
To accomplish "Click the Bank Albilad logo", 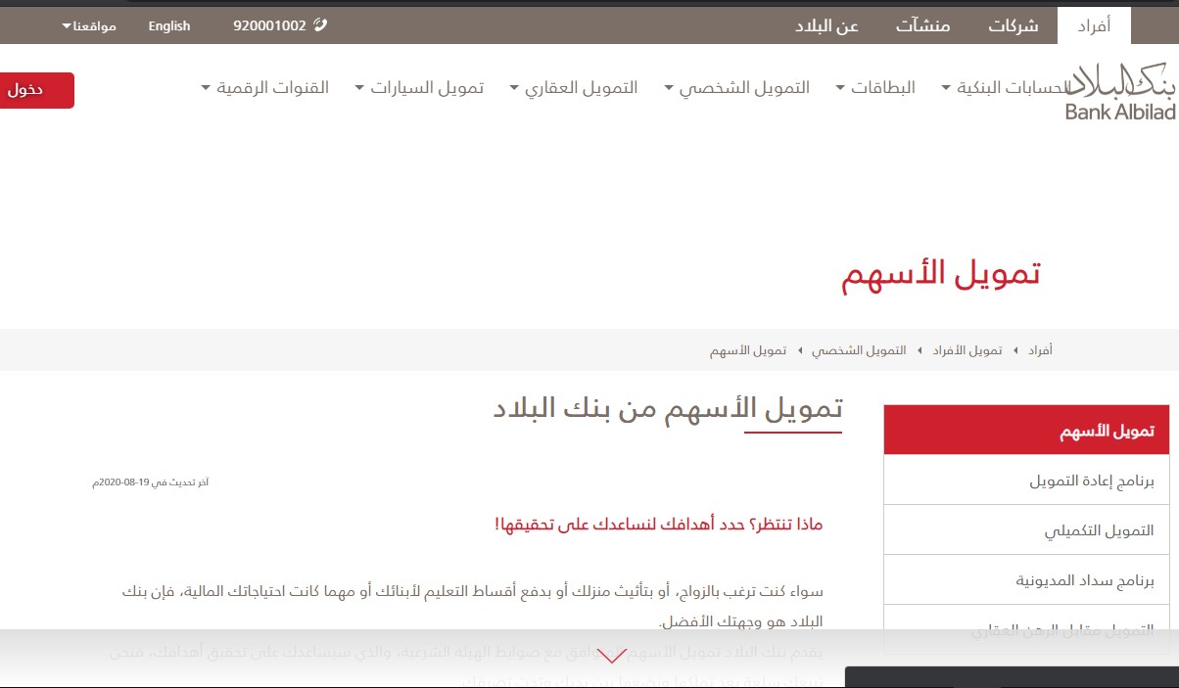I will click(1119, 90).
